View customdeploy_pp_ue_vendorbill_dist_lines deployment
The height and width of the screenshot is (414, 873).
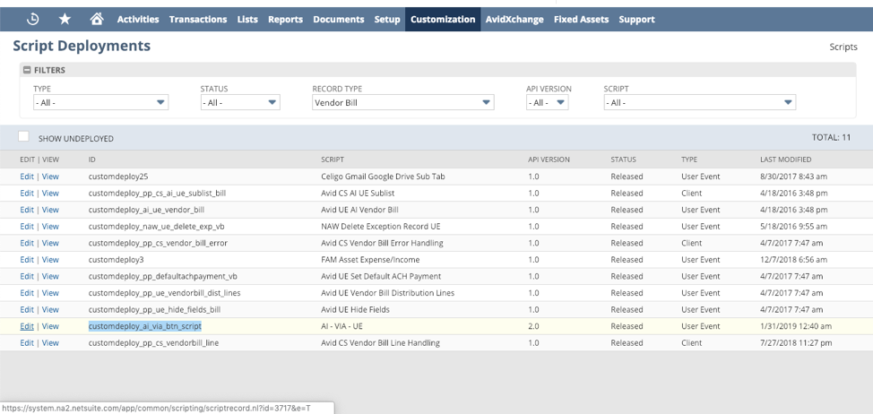(x=50, y=293)
